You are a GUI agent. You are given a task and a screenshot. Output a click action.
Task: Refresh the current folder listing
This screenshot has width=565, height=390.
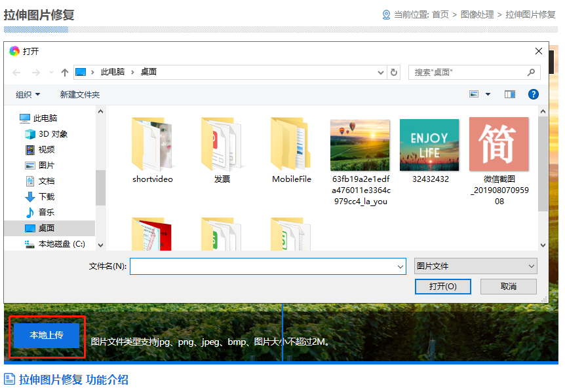click(393, 72)
